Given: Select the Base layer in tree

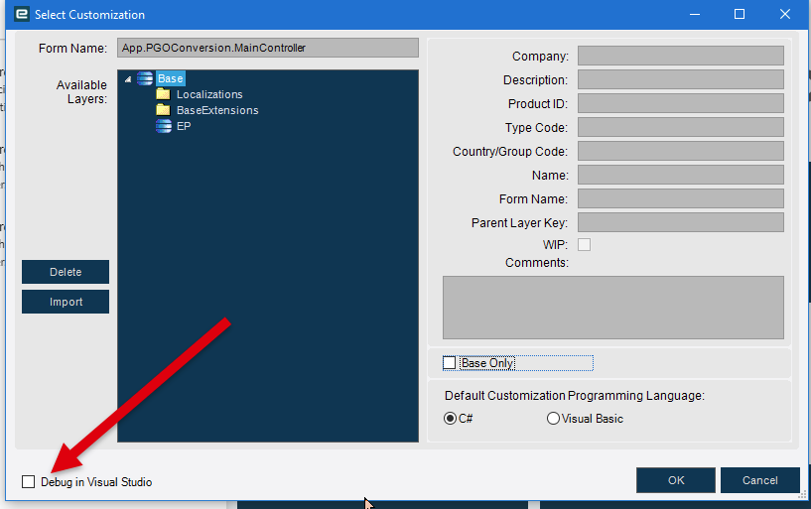Looking at the screenshot, I should pyautogui.click(x=170, y=78).
